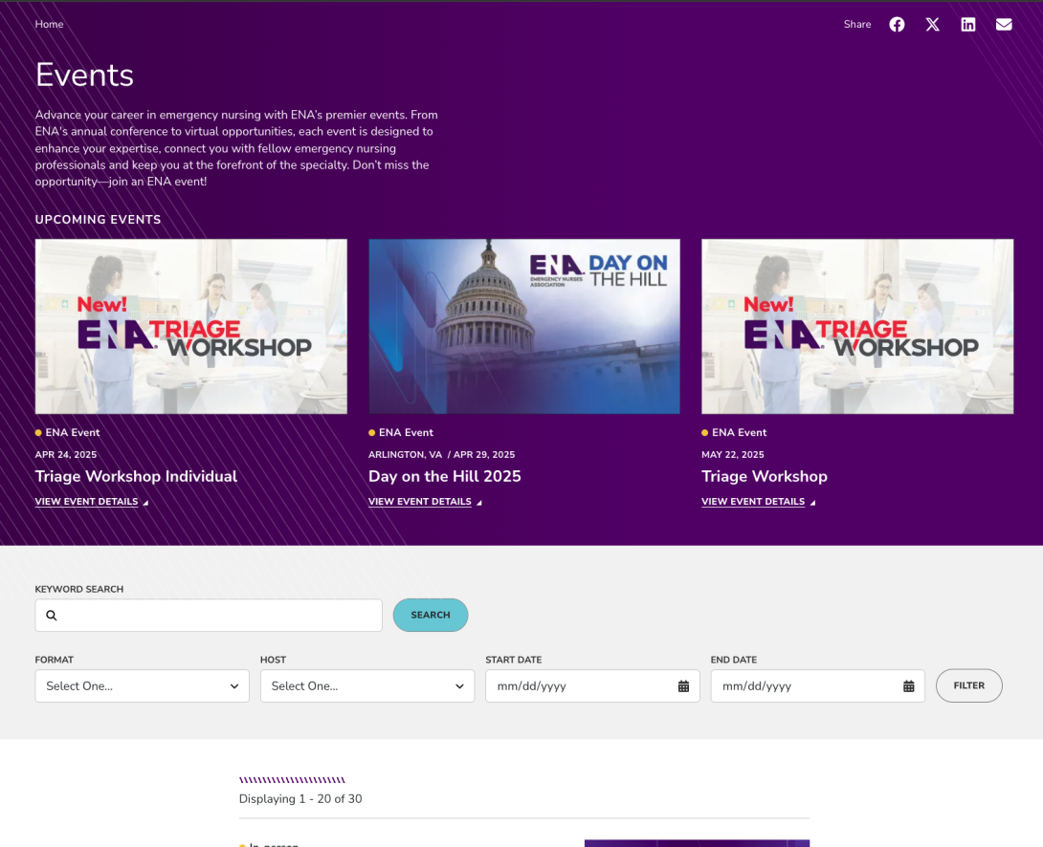1043x847 pixels.
Task: Click the Triage Workshop Individual title
Action: [136, 476]
